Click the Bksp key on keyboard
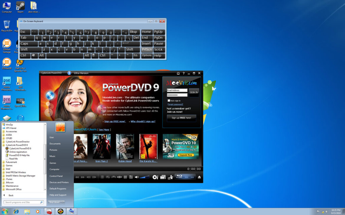345x215 pixels. click(x=134, y=32)
